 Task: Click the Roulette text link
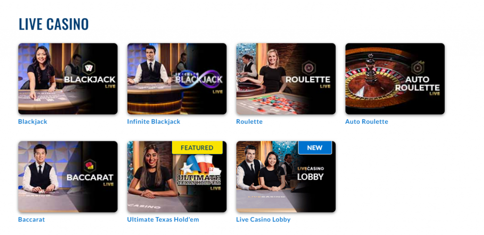[x=250, y=122]
